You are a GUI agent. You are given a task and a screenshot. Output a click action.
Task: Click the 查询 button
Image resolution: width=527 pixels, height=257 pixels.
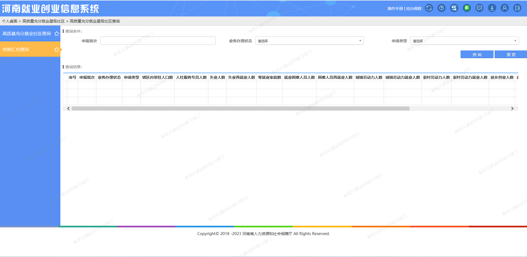click(x=477, y=55)
